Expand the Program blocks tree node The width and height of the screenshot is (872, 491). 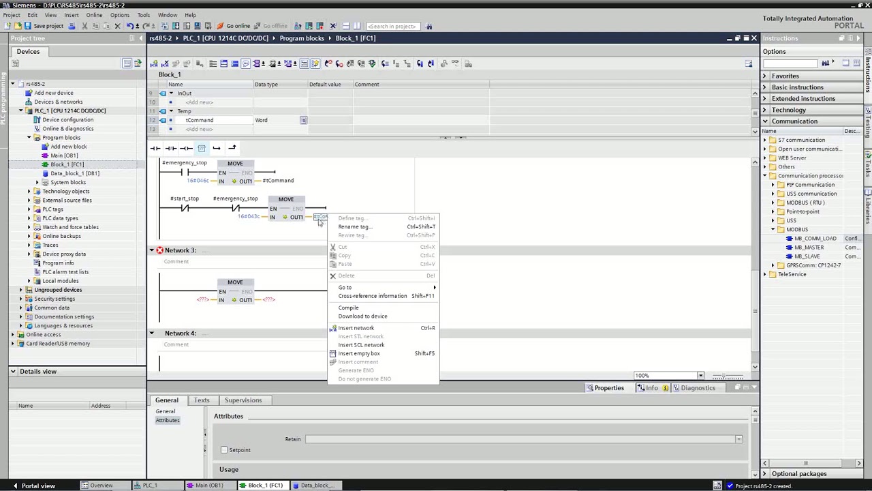29,138
